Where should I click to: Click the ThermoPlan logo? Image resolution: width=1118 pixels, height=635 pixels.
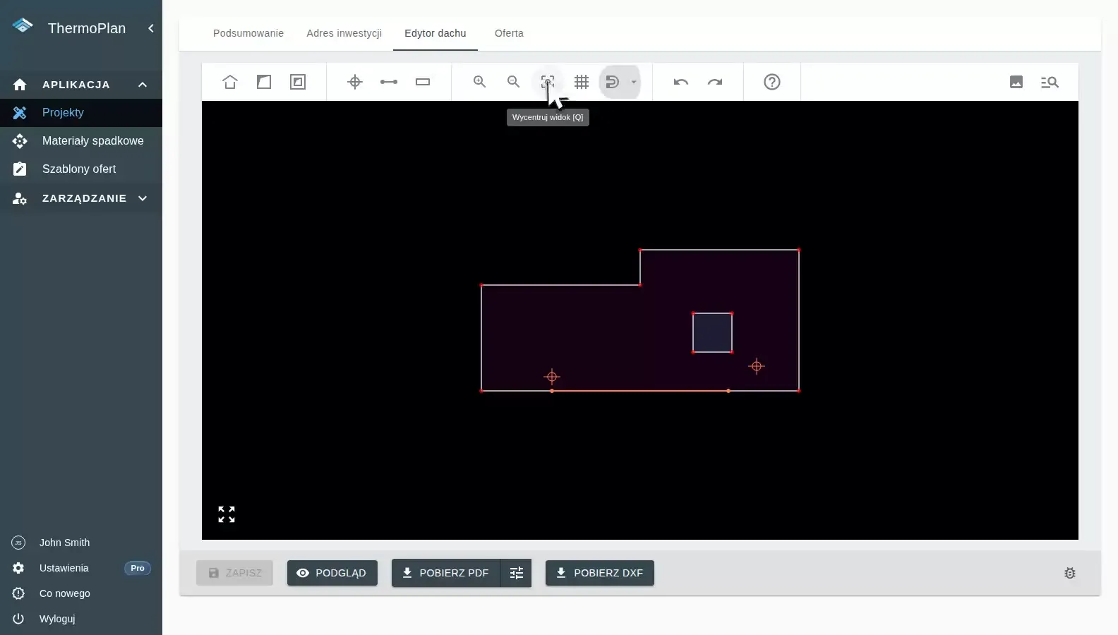click(23, 26)
